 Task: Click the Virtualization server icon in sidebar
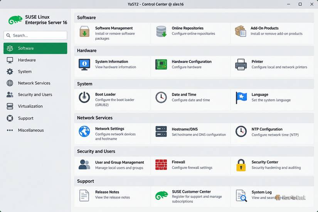(x=10, y=106)
